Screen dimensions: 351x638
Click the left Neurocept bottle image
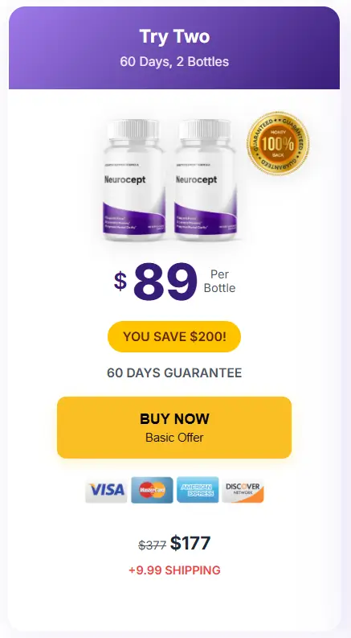(134, 179)
